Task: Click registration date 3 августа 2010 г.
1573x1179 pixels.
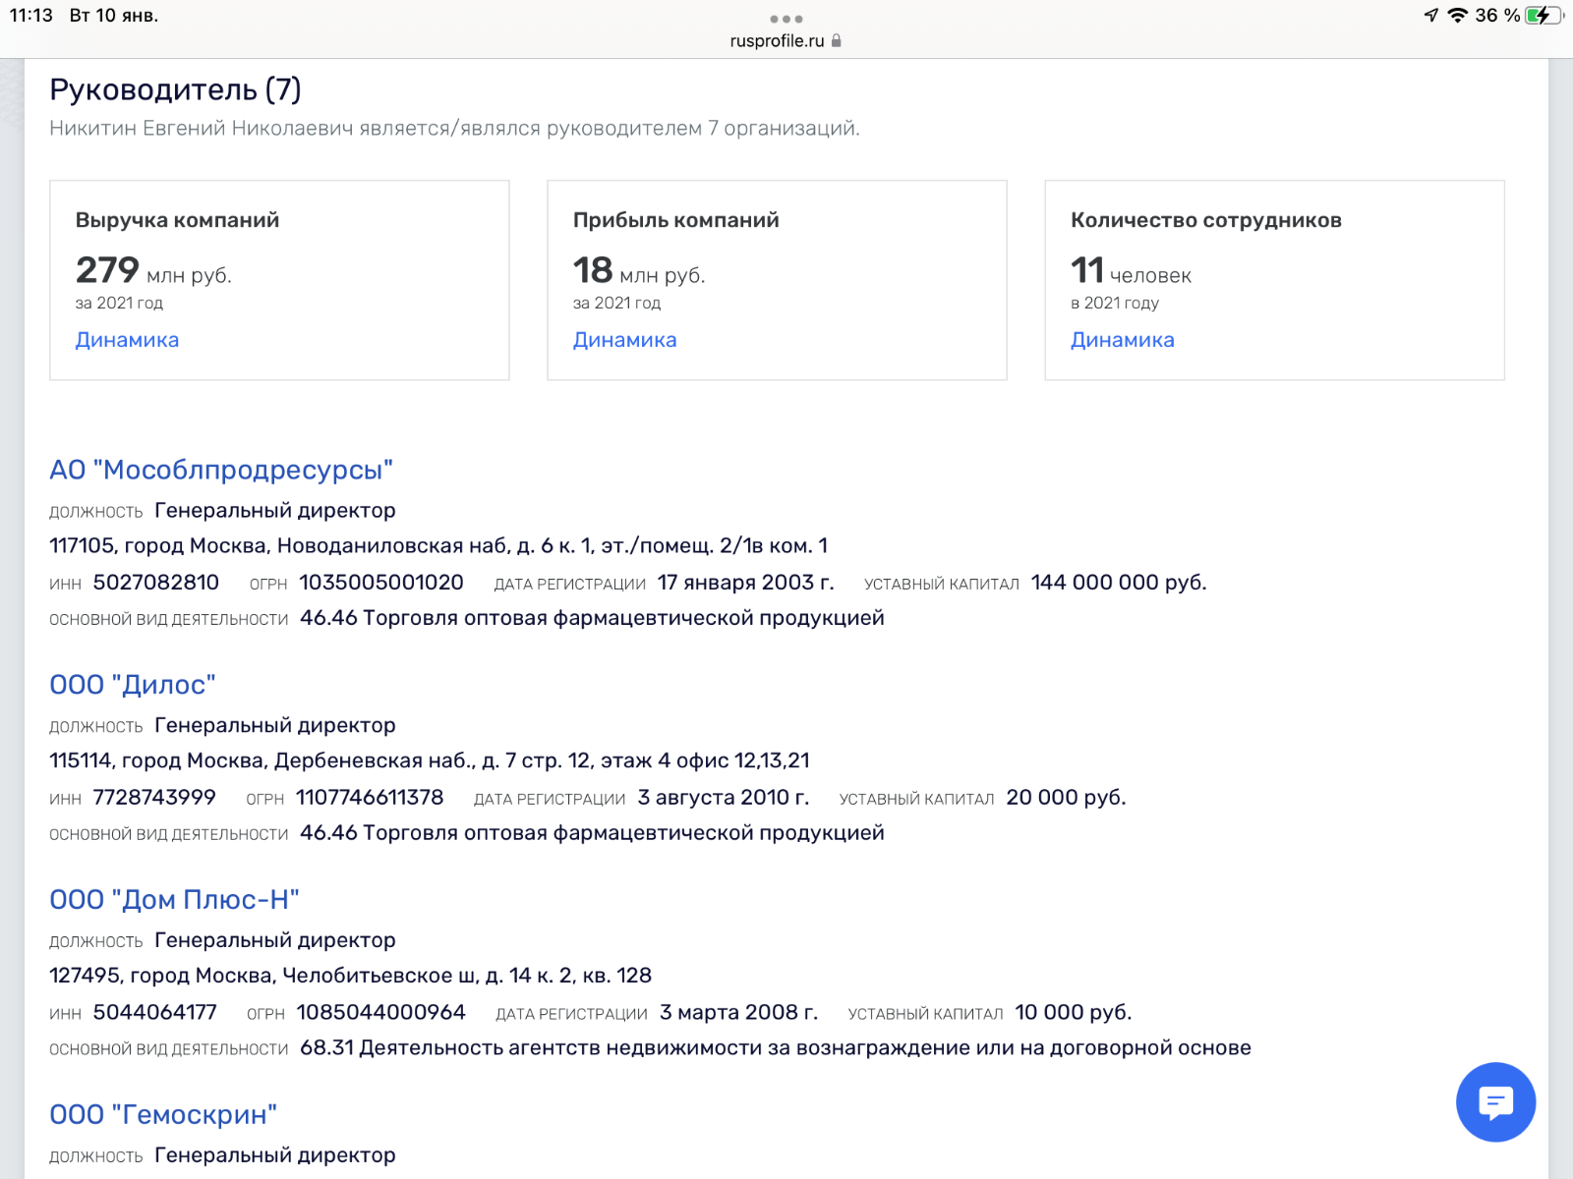Action: coord(724,798)
